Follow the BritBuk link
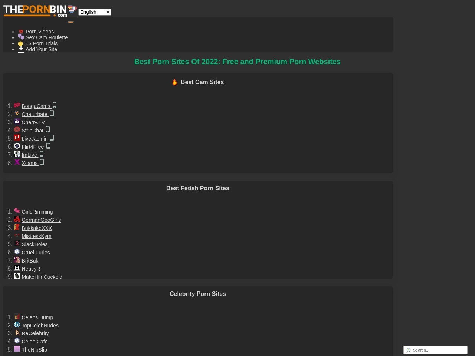The image size is (475, 356). click(x=30, y=261)
